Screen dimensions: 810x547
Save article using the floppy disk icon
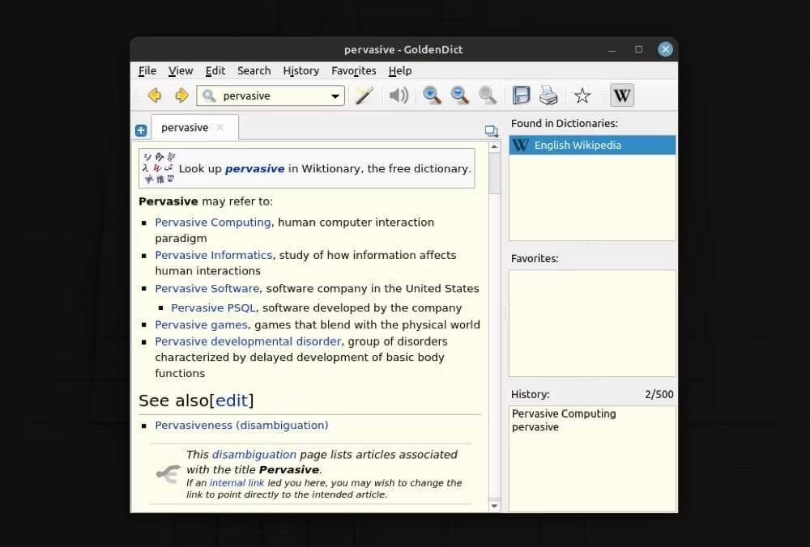pos(522,95)
